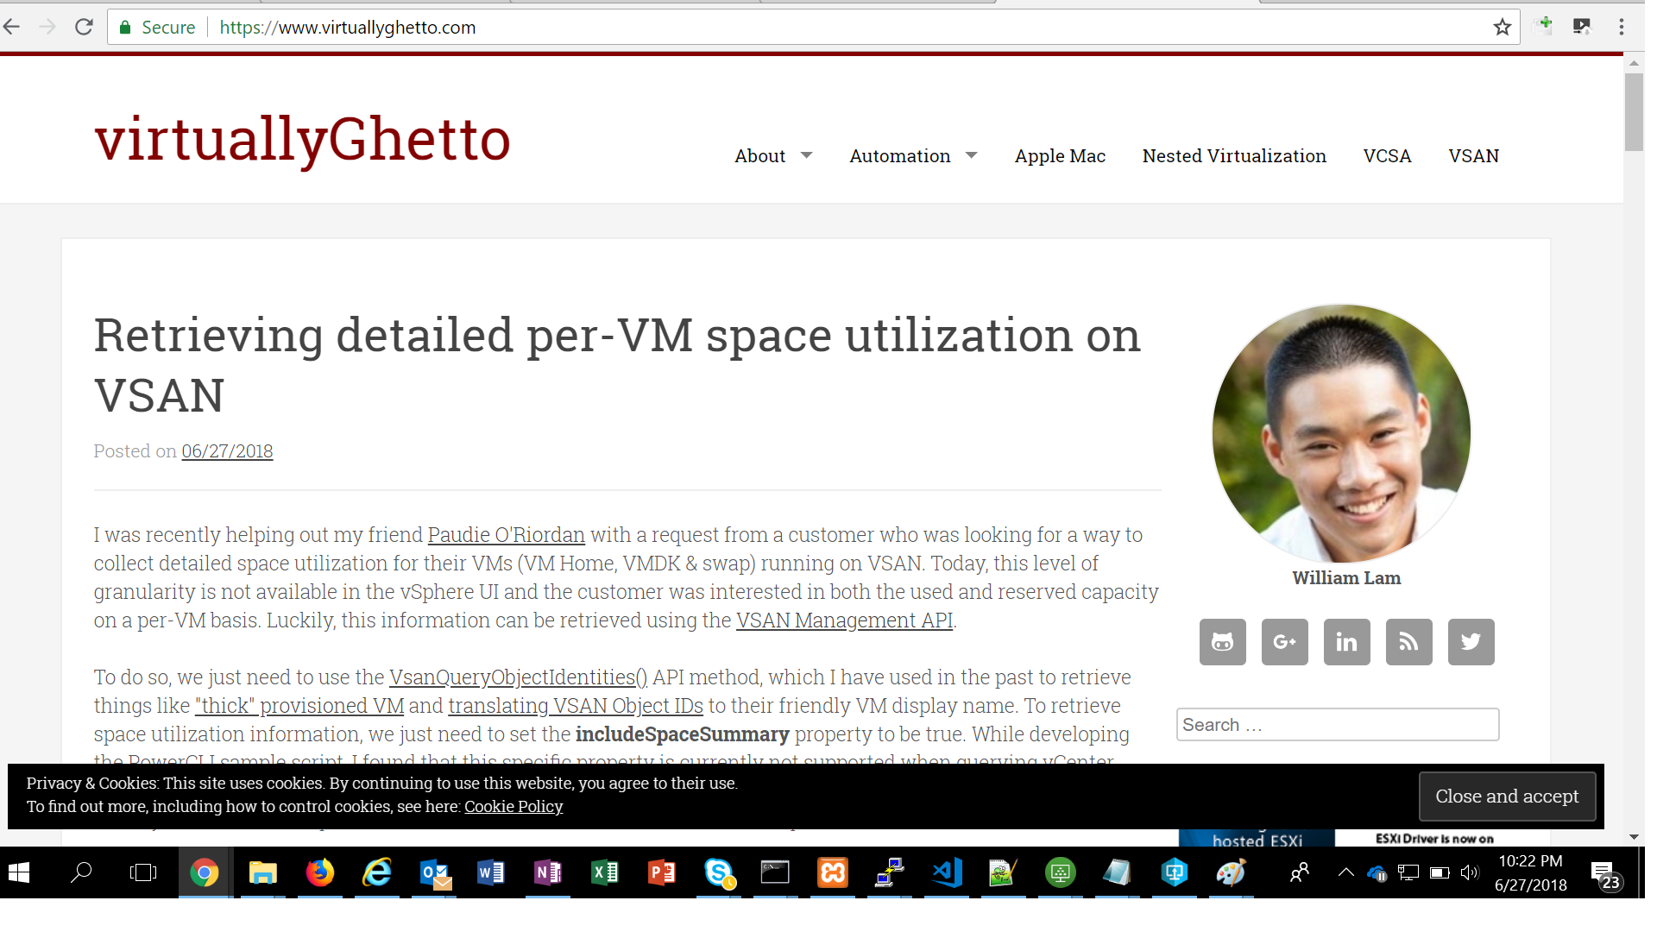
Task: Go to the VCSA menu page
Action: tap(1386, 156)
